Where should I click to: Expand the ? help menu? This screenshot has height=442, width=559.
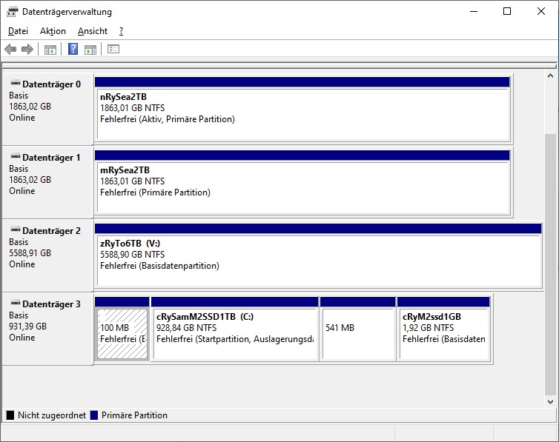pyautogui.click(x=121, y=31)
